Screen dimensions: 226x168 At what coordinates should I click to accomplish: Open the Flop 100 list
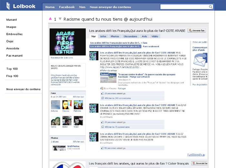pos(12,76)
